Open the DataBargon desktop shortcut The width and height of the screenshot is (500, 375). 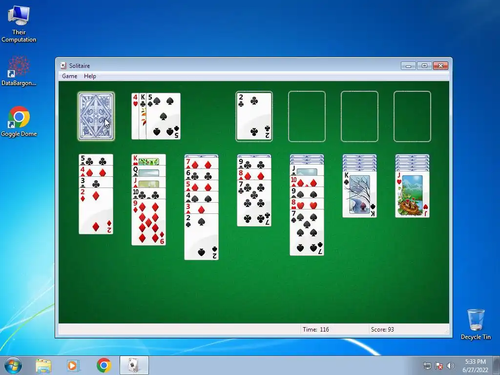[19, 71]
